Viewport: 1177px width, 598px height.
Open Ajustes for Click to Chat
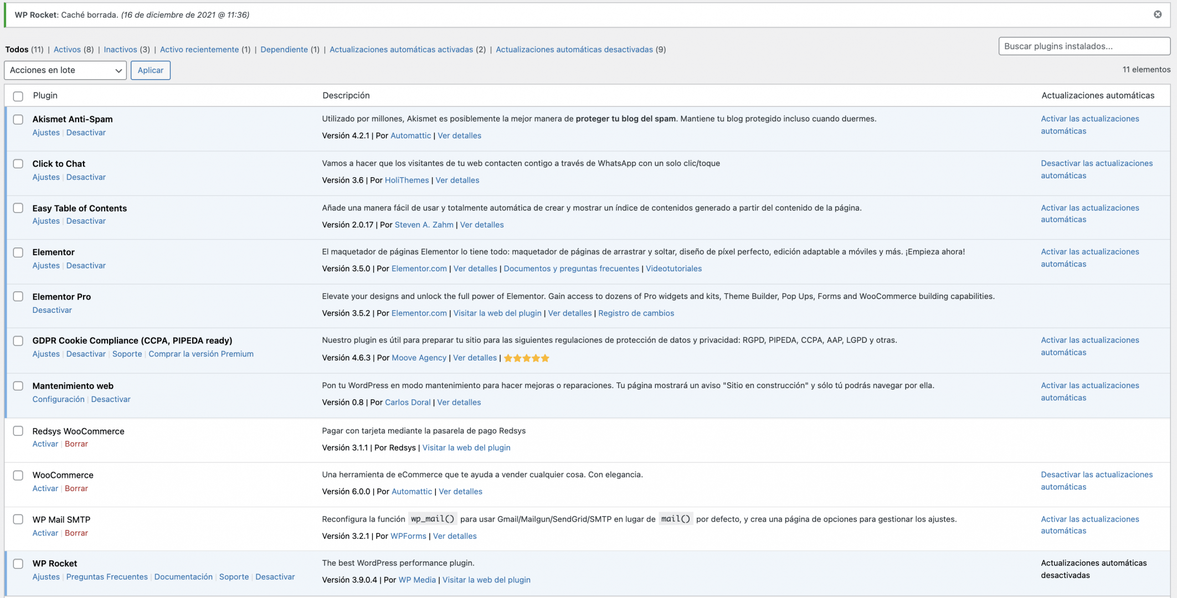46,177
